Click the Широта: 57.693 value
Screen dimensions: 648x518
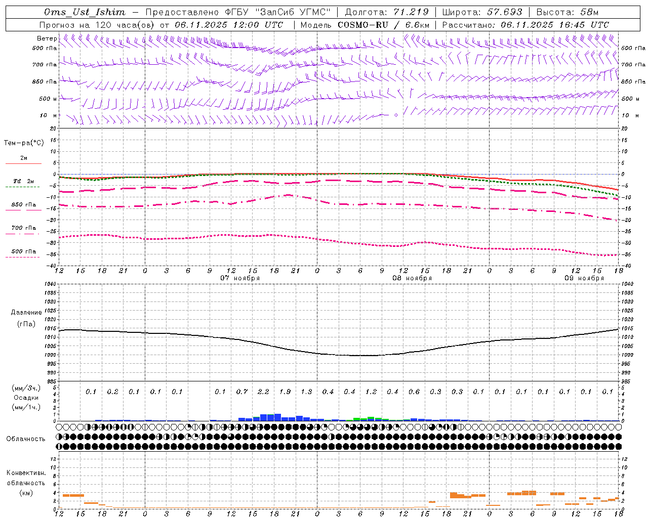[x=482, y=12]
